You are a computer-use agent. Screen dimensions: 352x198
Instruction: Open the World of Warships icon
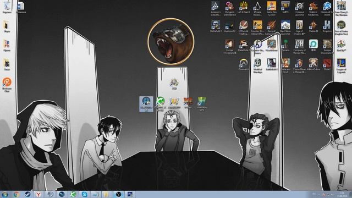pos(257,66)
